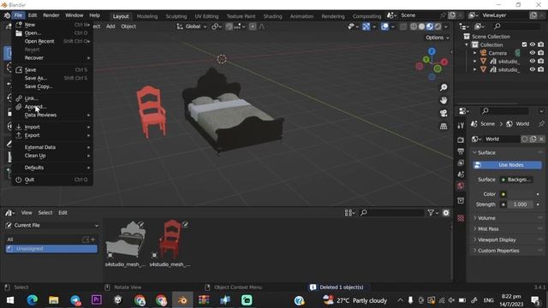548x308 pixels.
Task: Open the View Layer properties tab icon
Action: point(461,163)
